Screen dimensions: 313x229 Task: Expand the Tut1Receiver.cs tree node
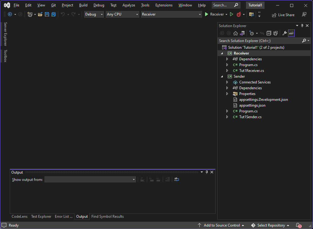point(227,71)
